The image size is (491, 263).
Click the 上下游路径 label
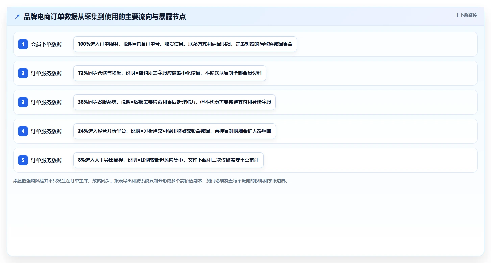[x=466, y=15]
